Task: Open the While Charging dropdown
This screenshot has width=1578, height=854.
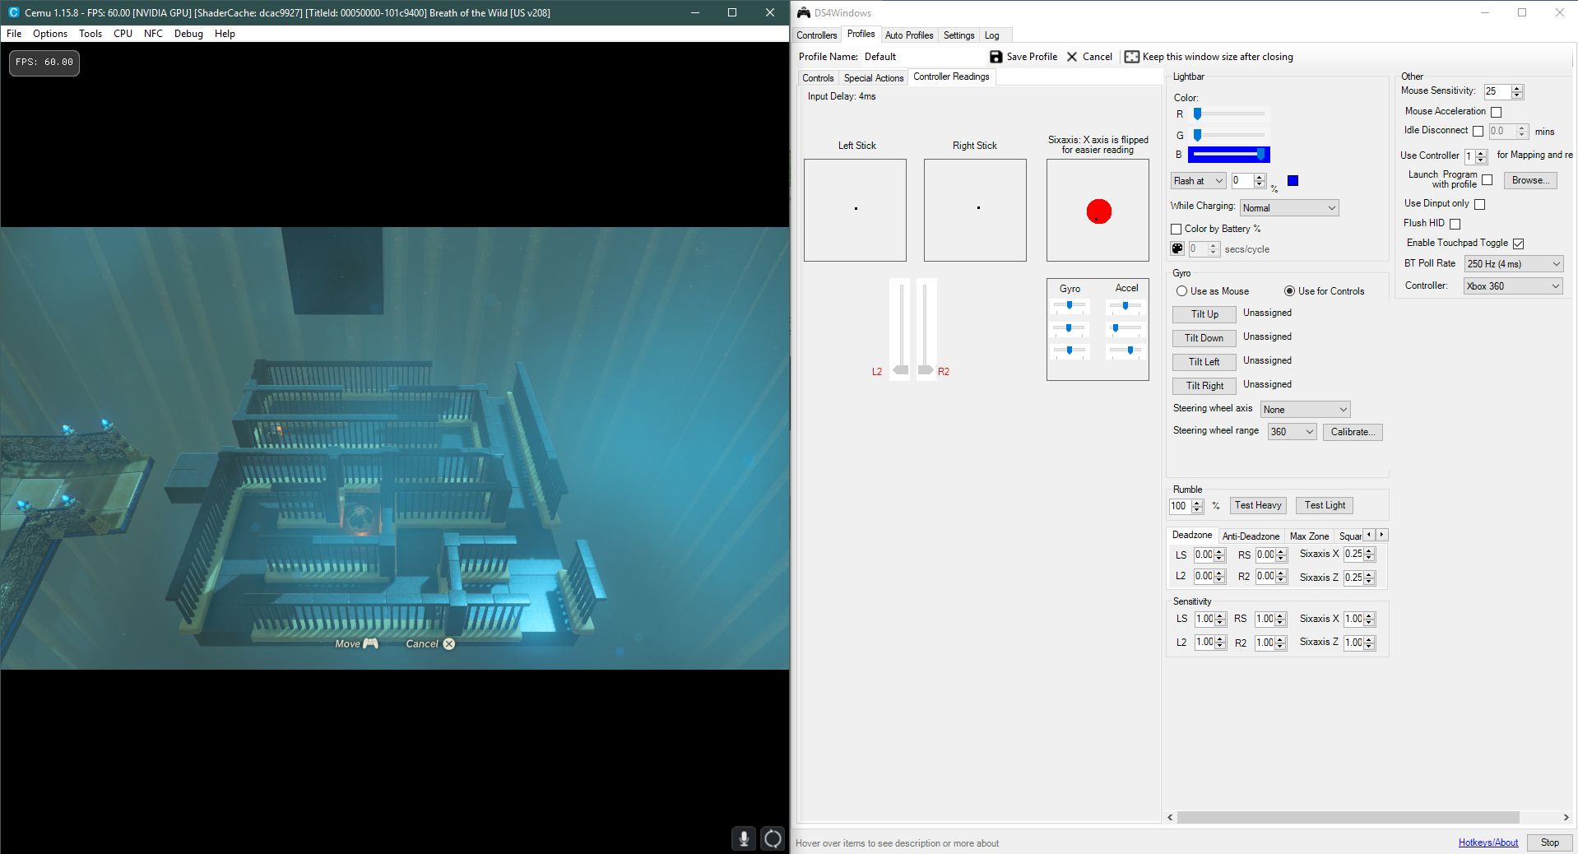Action: (1289, 208)
